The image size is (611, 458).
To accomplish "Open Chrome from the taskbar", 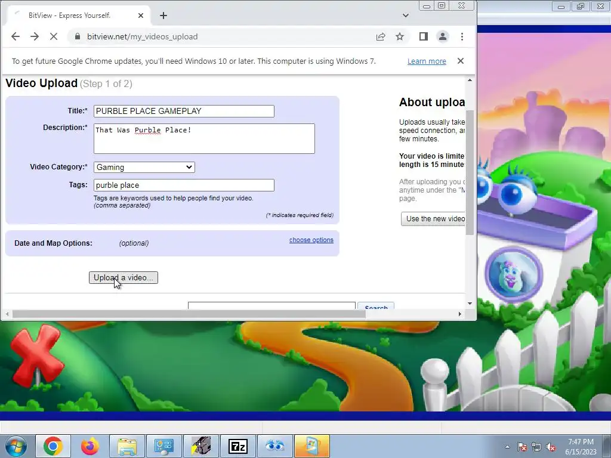I will coord(53,446).
